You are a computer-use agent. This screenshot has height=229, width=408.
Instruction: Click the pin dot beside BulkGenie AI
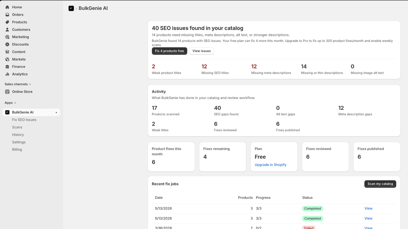pos(56,112)
